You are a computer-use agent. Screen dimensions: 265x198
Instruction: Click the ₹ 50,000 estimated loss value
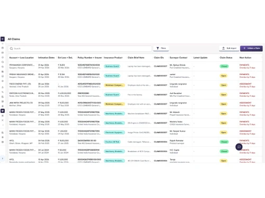pyautogui.click(x=62, y=150)
